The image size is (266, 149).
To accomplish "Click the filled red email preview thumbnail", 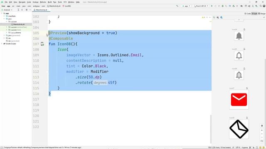I will tap(239, 99).
